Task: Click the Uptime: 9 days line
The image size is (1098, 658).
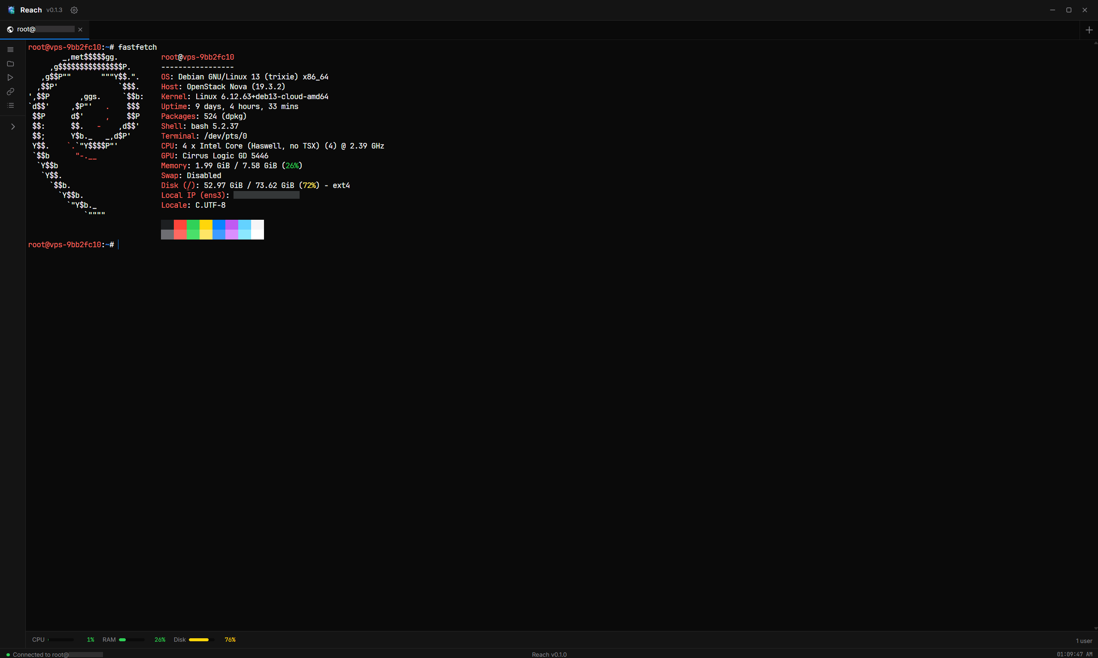Action: [x=230, y=106]
